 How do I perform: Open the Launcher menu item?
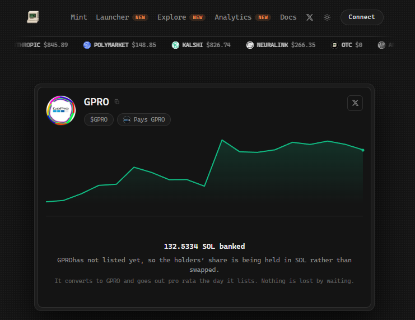[112, 17]
